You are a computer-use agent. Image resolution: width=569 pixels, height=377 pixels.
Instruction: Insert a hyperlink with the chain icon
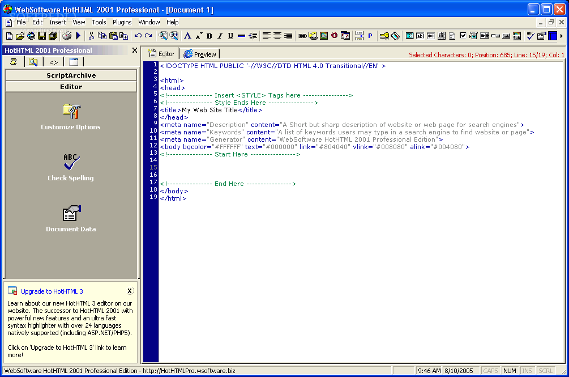coord(302,36)
